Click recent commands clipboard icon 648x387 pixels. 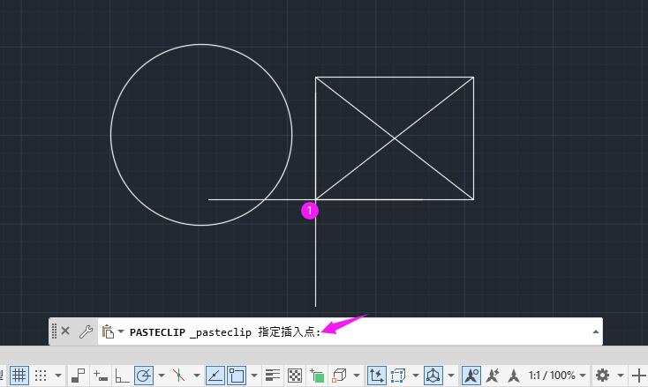pyautogui.click(x=108, y=331)
